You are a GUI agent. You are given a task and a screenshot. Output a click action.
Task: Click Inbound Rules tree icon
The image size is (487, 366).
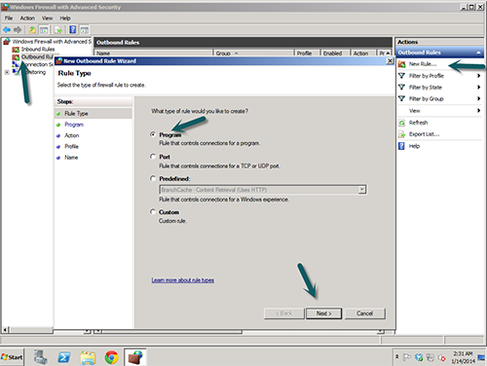(x=16, y=50)
